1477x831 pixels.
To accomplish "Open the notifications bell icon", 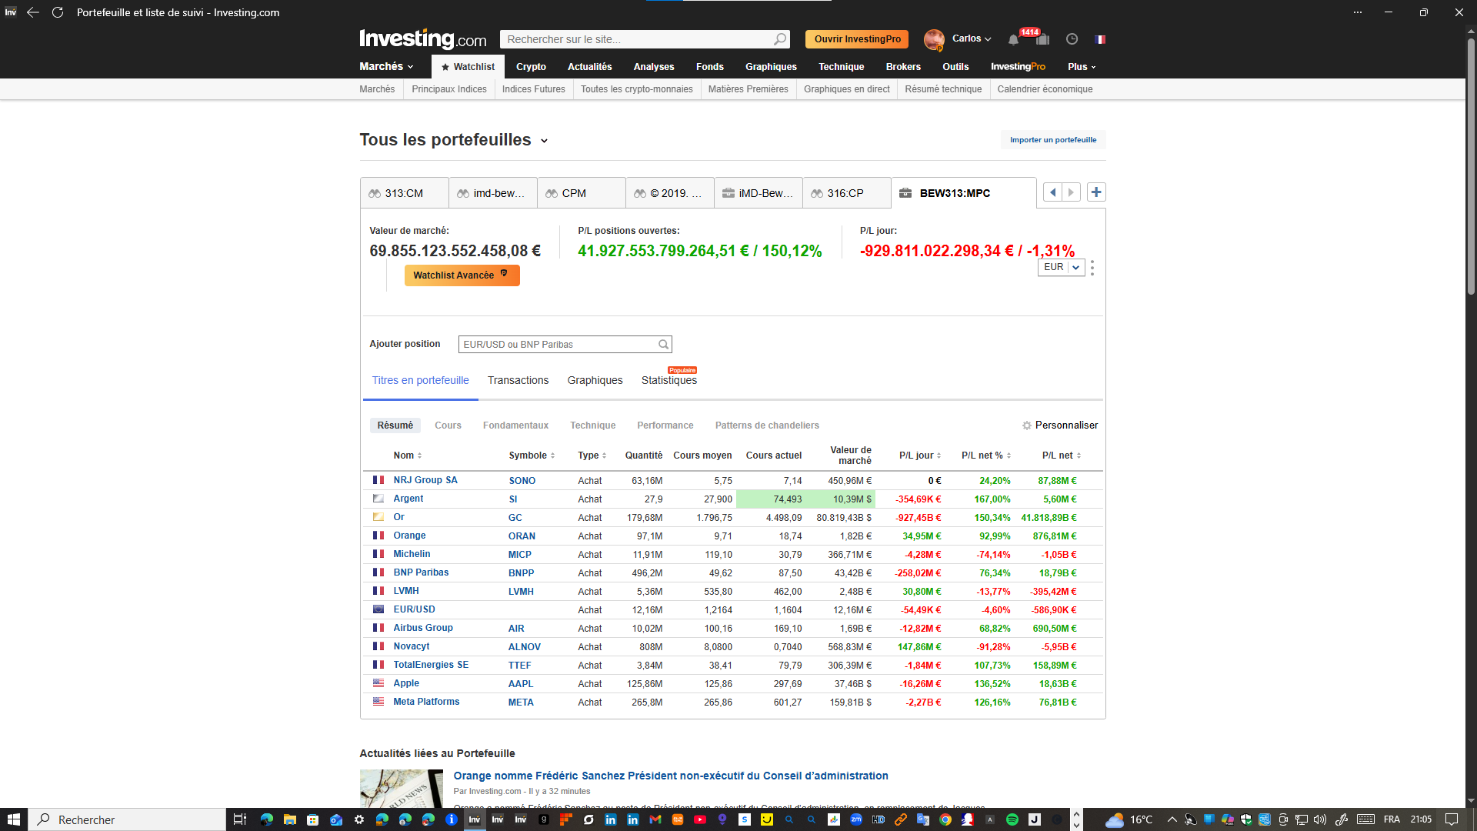I will [1013, 39].
